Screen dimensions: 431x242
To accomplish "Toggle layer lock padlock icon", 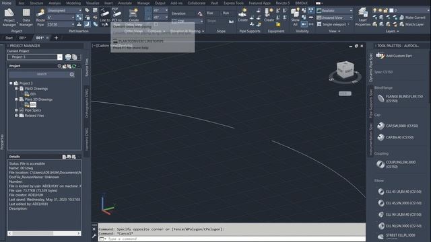I will (385, 11).
